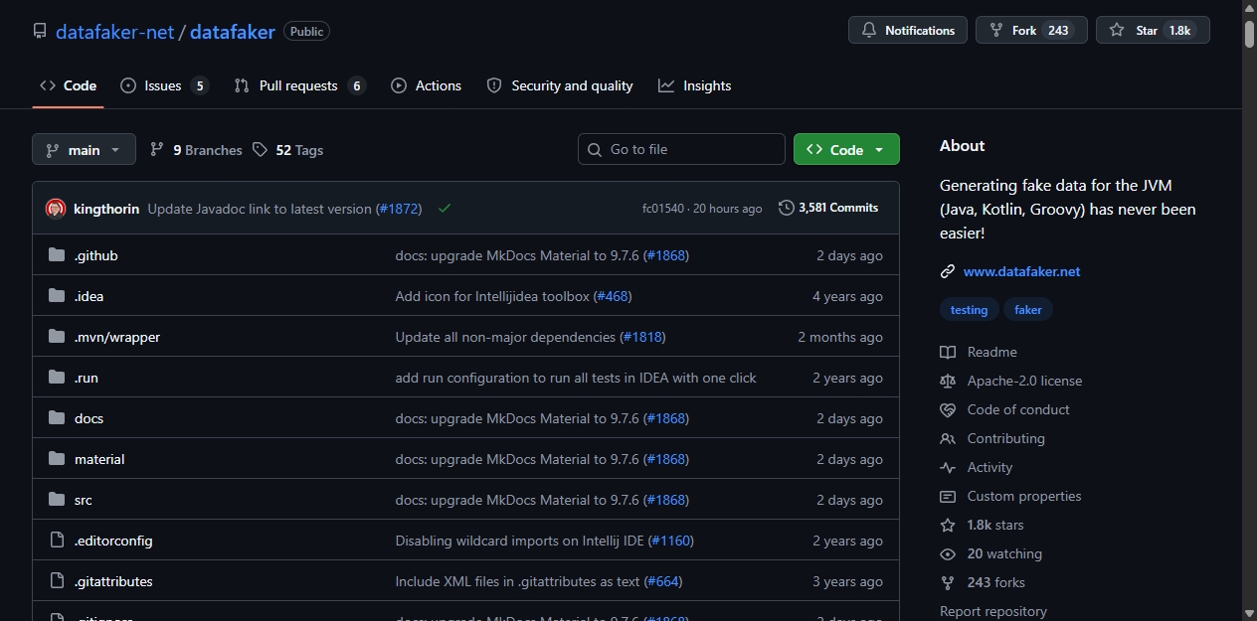Click the Insights graph icon
The height and width of the screenshot is (621, 1257).
tap(666, 85)
